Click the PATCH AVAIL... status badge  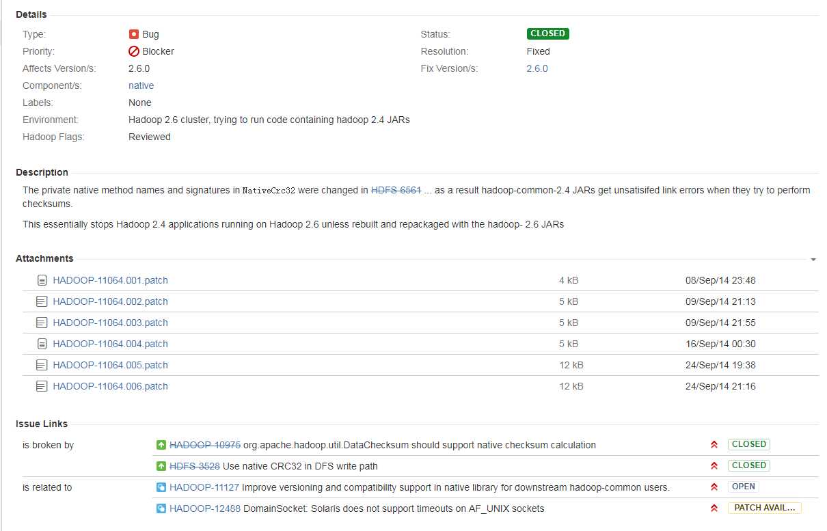pos(764,508)
